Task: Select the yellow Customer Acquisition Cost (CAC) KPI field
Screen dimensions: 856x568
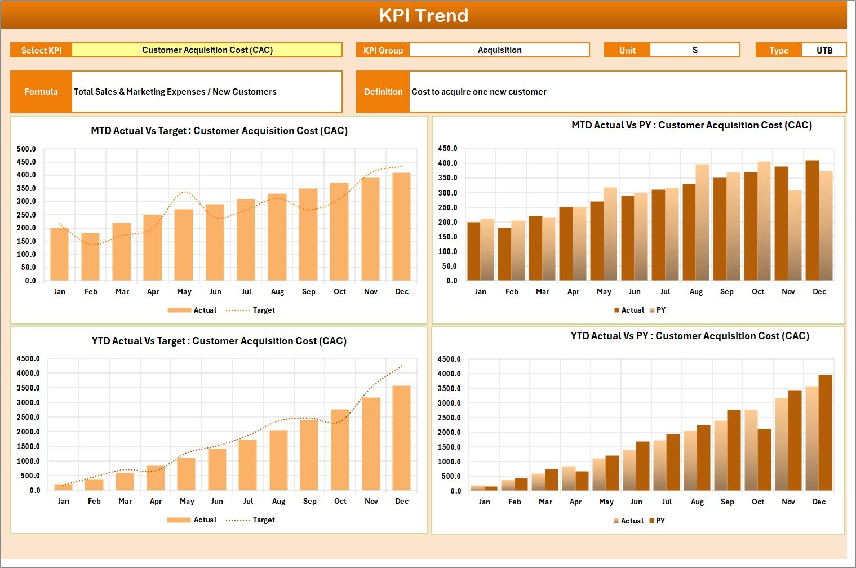Action: click(x=207, y=50)
